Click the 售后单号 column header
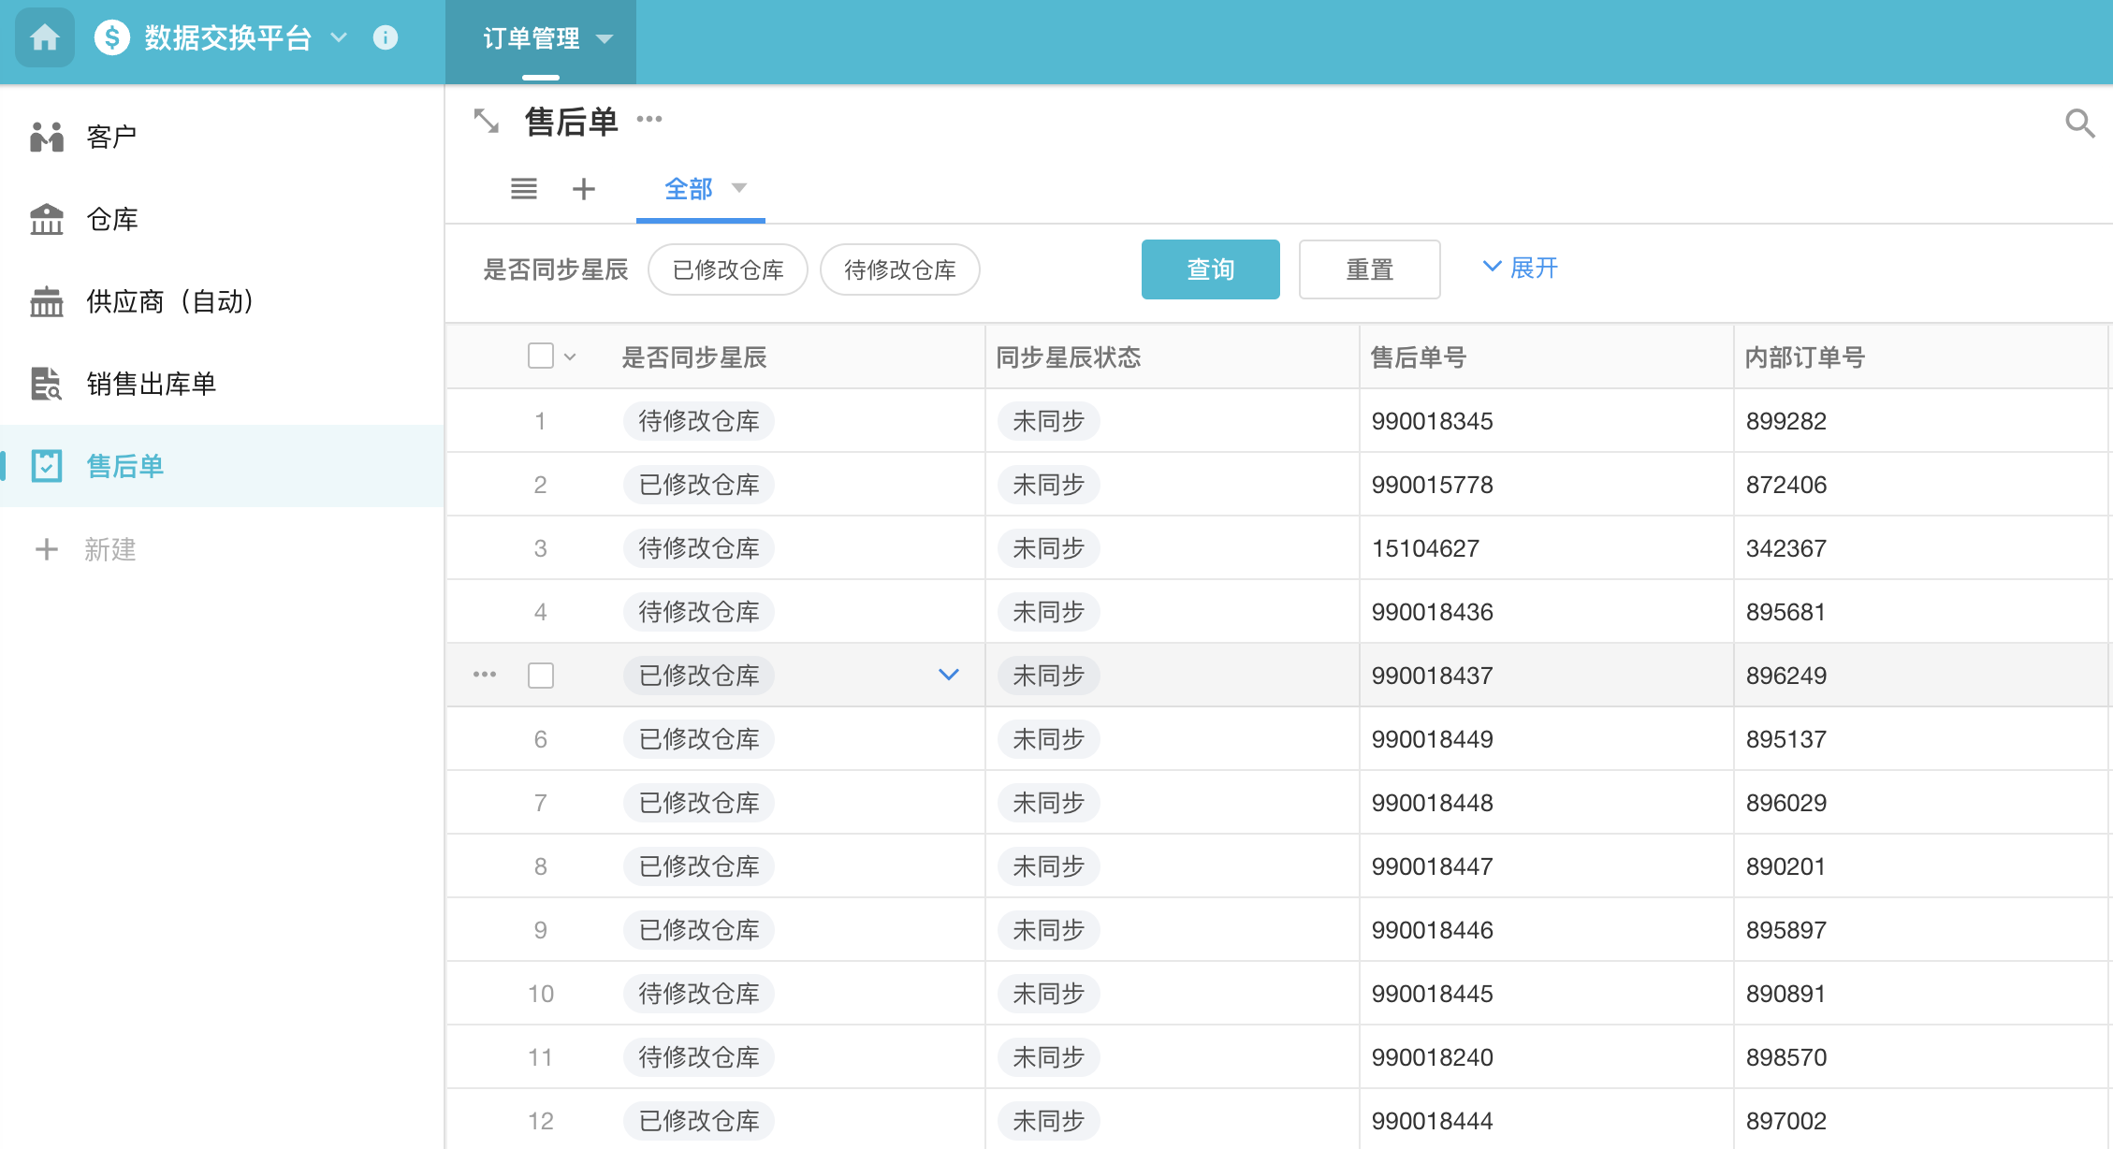The width and height of the screenshot is (2113, 1149). click(1419, 356)
